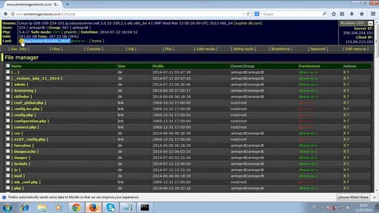The image size is (379, 213).
Task: Toggle the select-all checkbox in the header
Action: pos(8,66)
